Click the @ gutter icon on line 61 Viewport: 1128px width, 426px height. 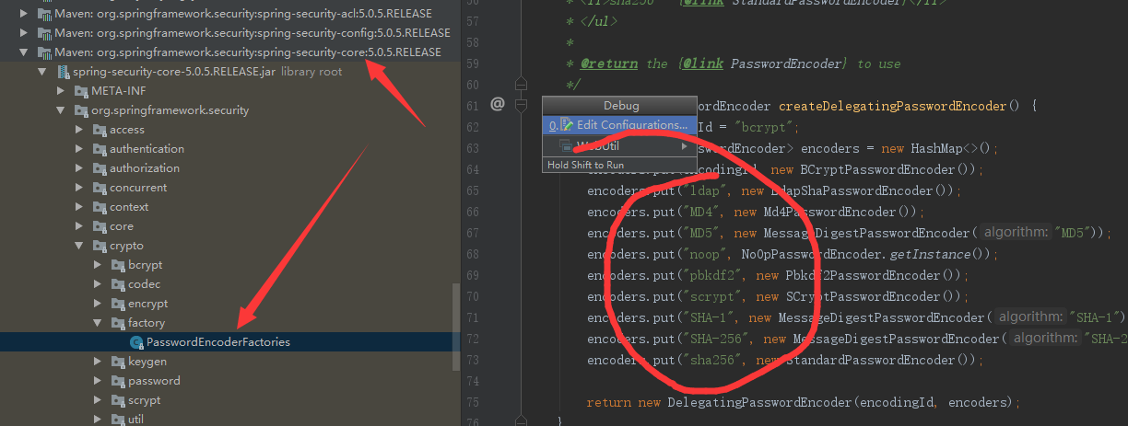[x=498, y=104]
